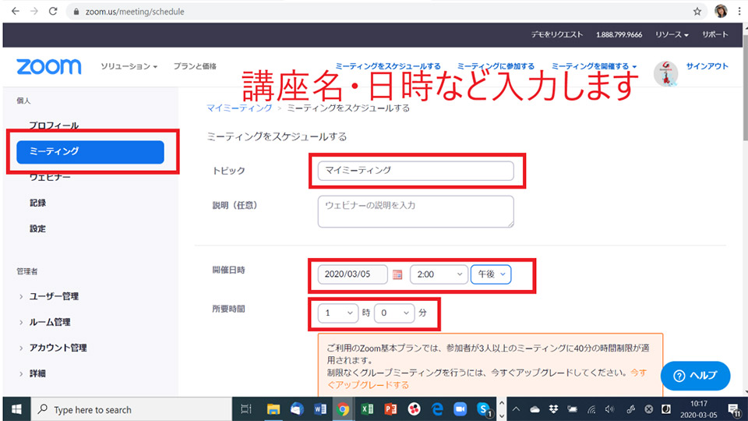Open the start time 2:00 dropdown
The image size is (748, 421).
(439, 274)
